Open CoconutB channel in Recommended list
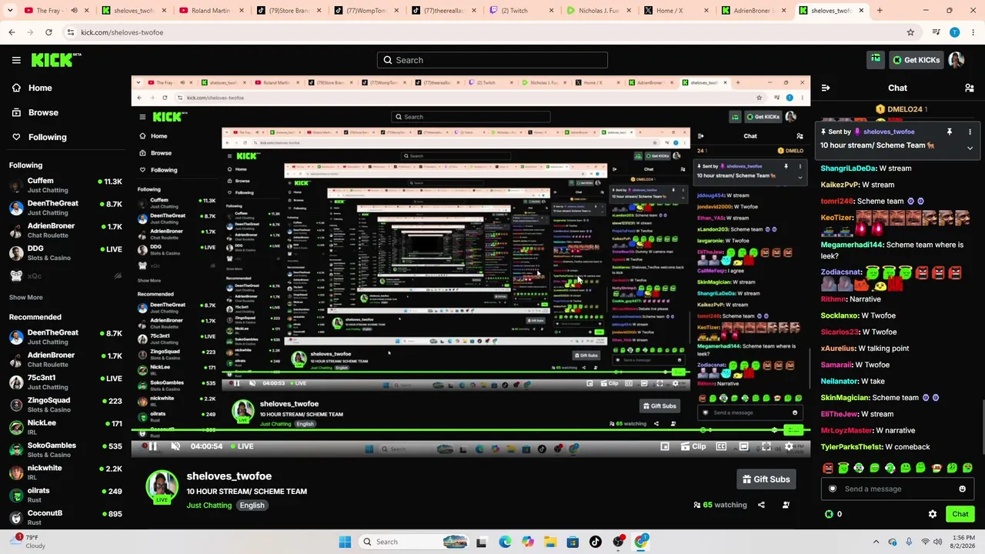985x554 pixels. (x=65, y=517)
